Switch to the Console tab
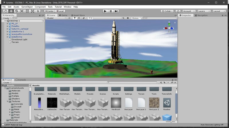Image resolution: width=229 pixels, height=128 pixels. pyautogui.click(x=21, y=80)
